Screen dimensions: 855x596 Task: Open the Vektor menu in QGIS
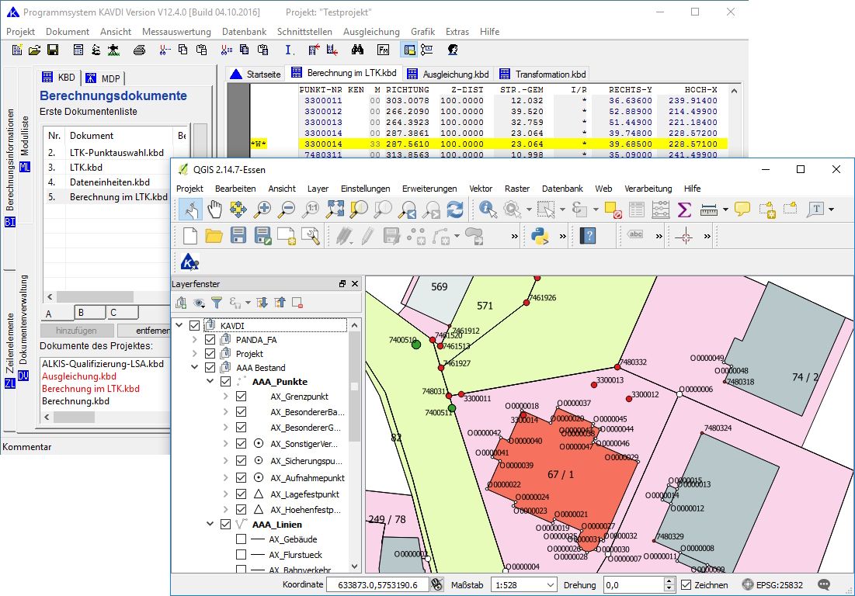click(481, 189)
